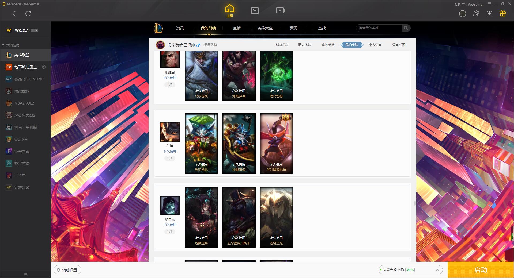Open the video player icon in top bar
Image resolution: width=514 pixels, height=278 pixels.
click(x=280, y=10)
